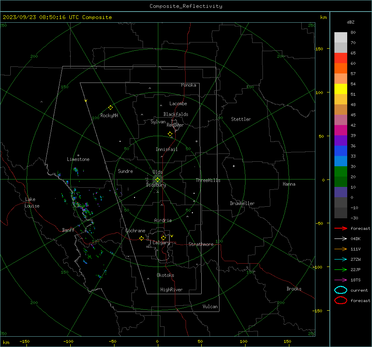Click the white 04DK arrow icon
Viewport: 372px width, 347px height.
pyautogui.click(x=341, y=239)
